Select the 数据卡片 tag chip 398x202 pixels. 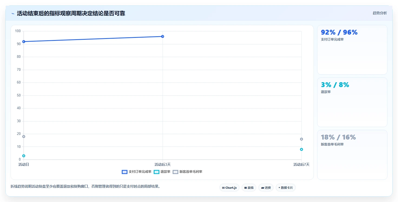coord(286,188)
